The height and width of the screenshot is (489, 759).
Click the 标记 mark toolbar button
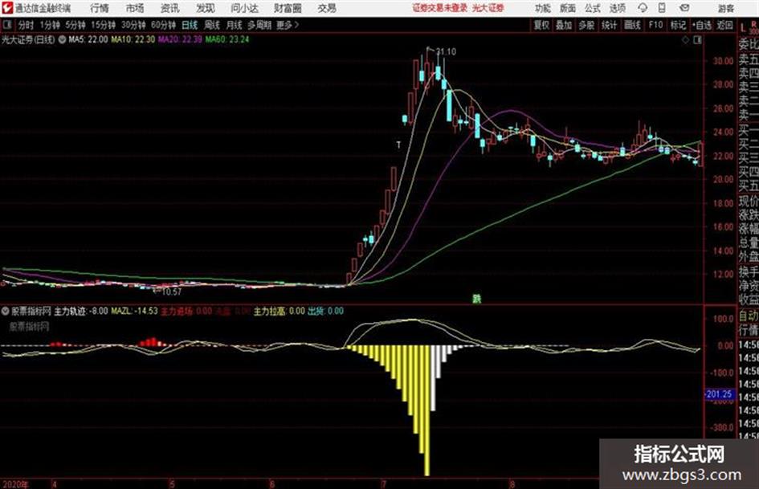[678, 25]
